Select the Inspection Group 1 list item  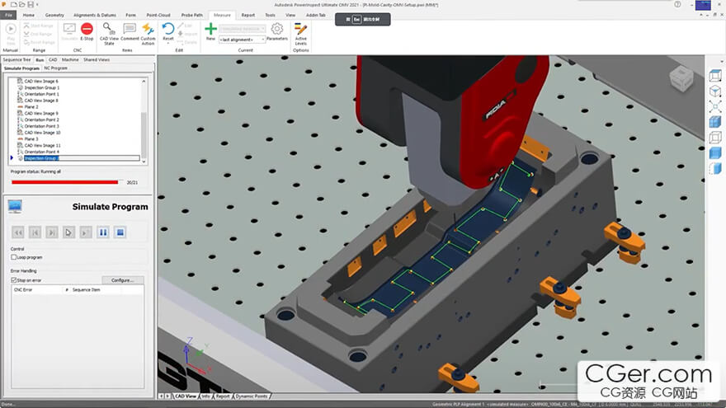click(42, 87)
